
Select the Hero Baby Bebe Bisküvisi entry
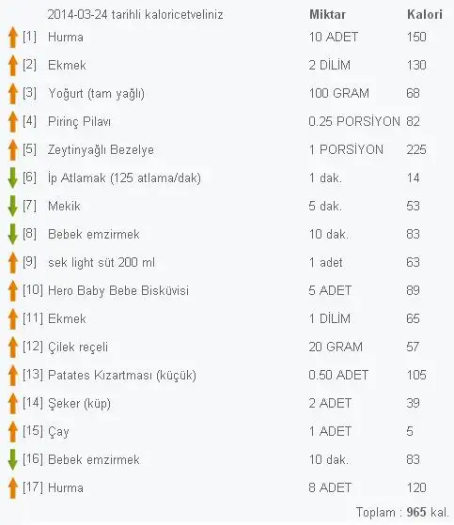tap(118, 290)
